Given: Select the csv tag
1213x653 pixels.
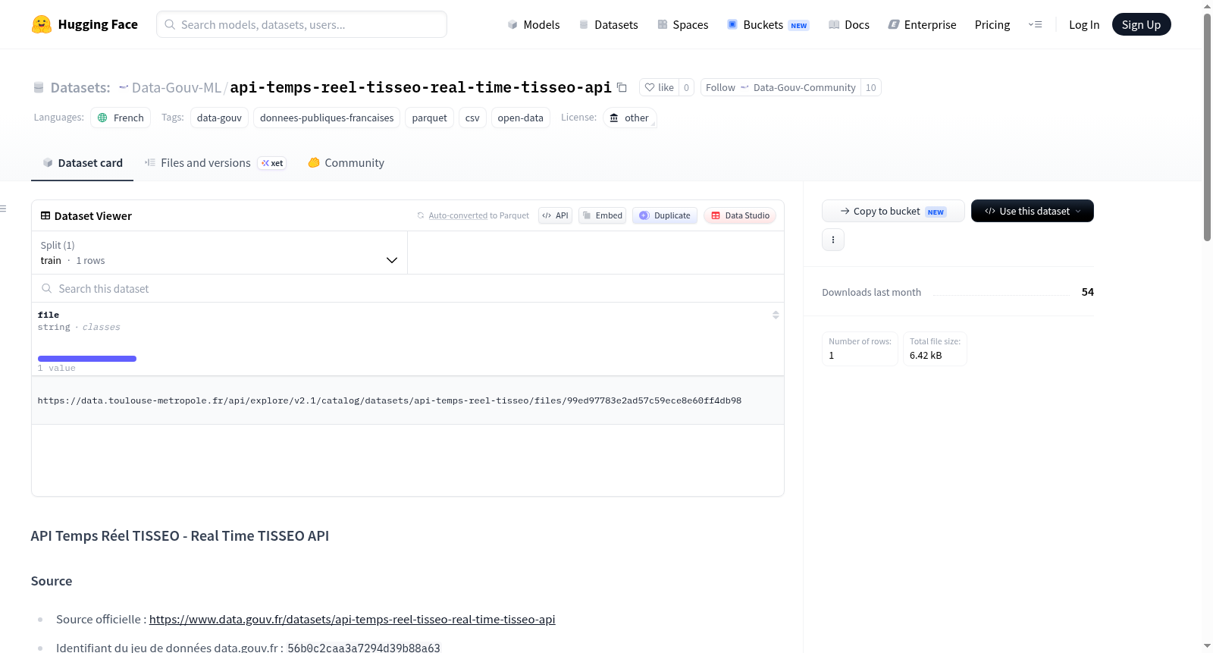Looking at the screenshot, I should (x=472, y=118).
